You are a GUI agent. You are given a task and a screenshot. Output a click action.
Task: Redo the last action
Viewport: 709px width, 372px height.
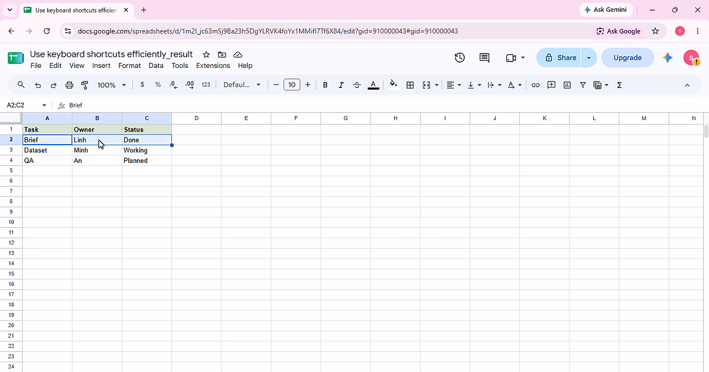[x=53, y=85]
